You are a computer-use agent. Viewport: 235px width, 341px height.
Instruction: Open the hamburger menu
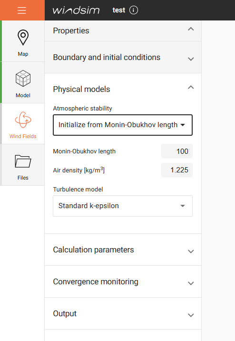22,10
